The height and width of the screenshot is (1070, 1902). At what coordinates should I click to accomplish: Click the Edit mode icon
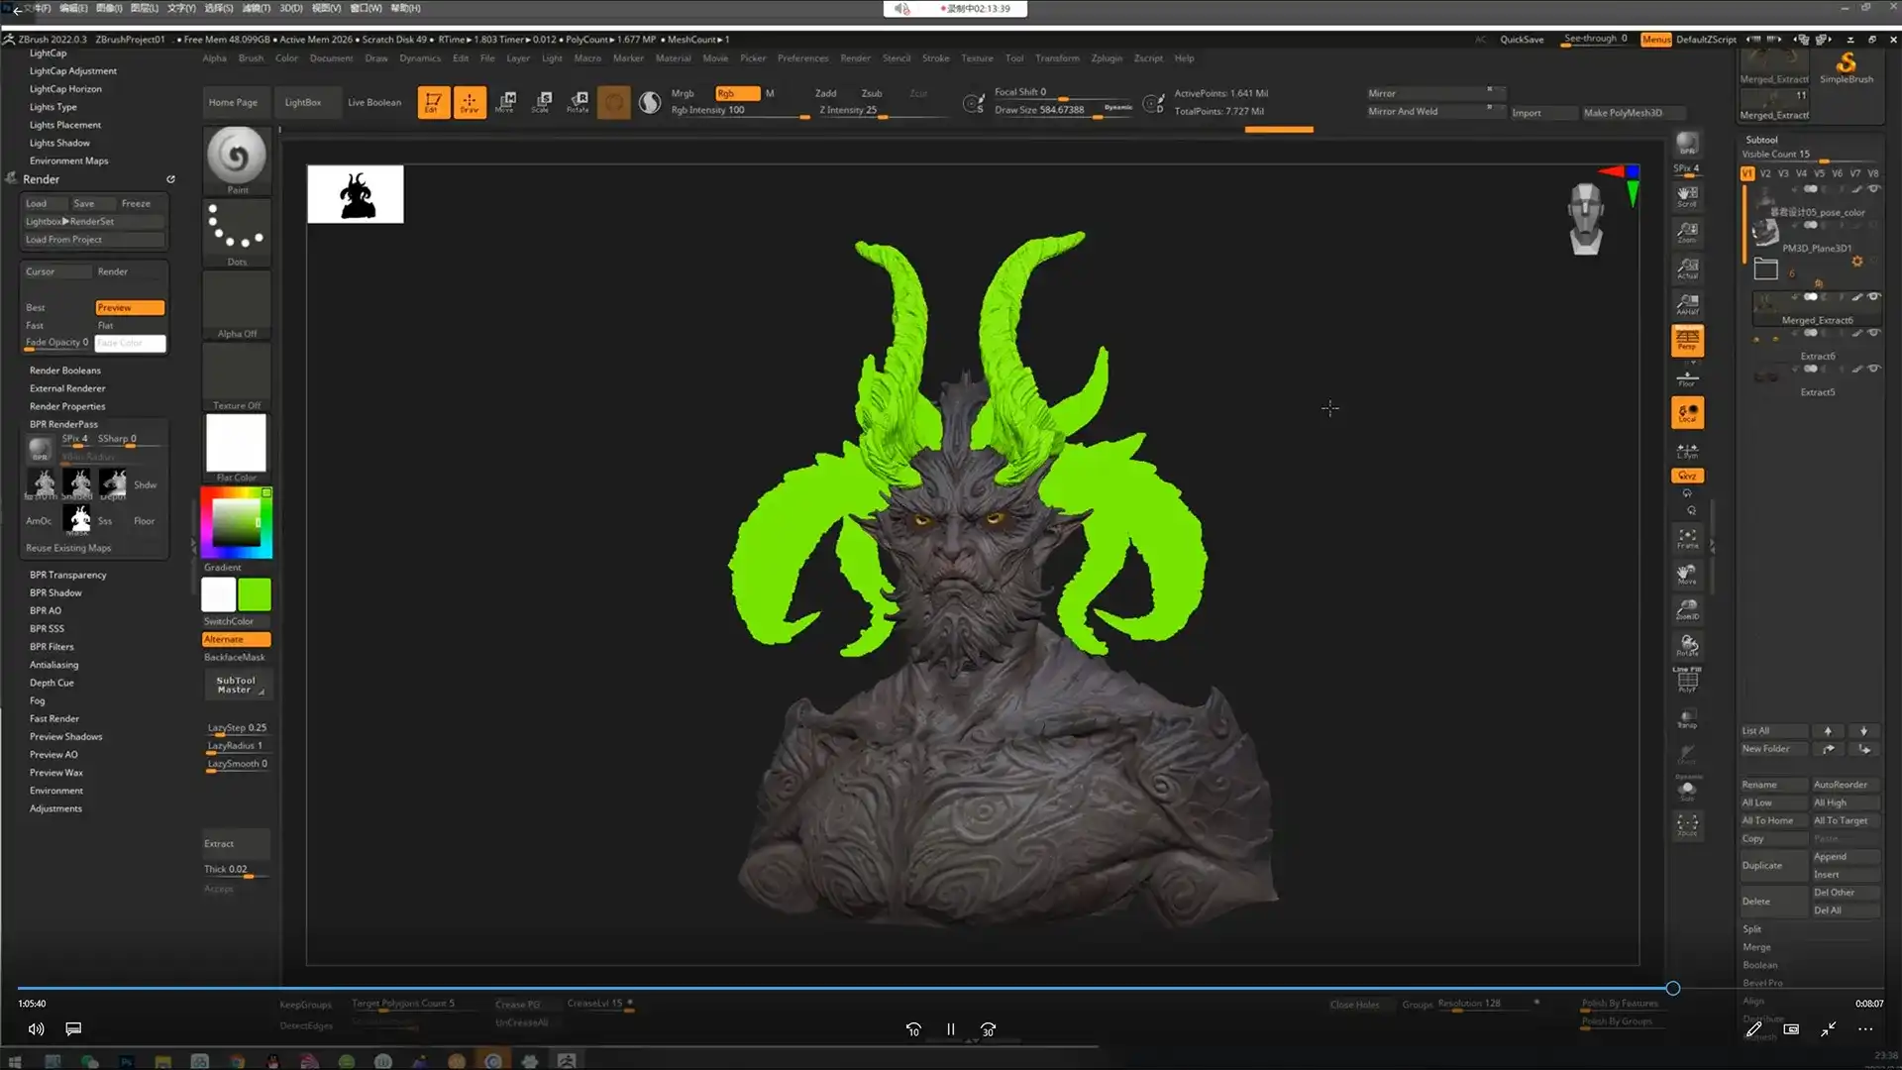[433, 102]
